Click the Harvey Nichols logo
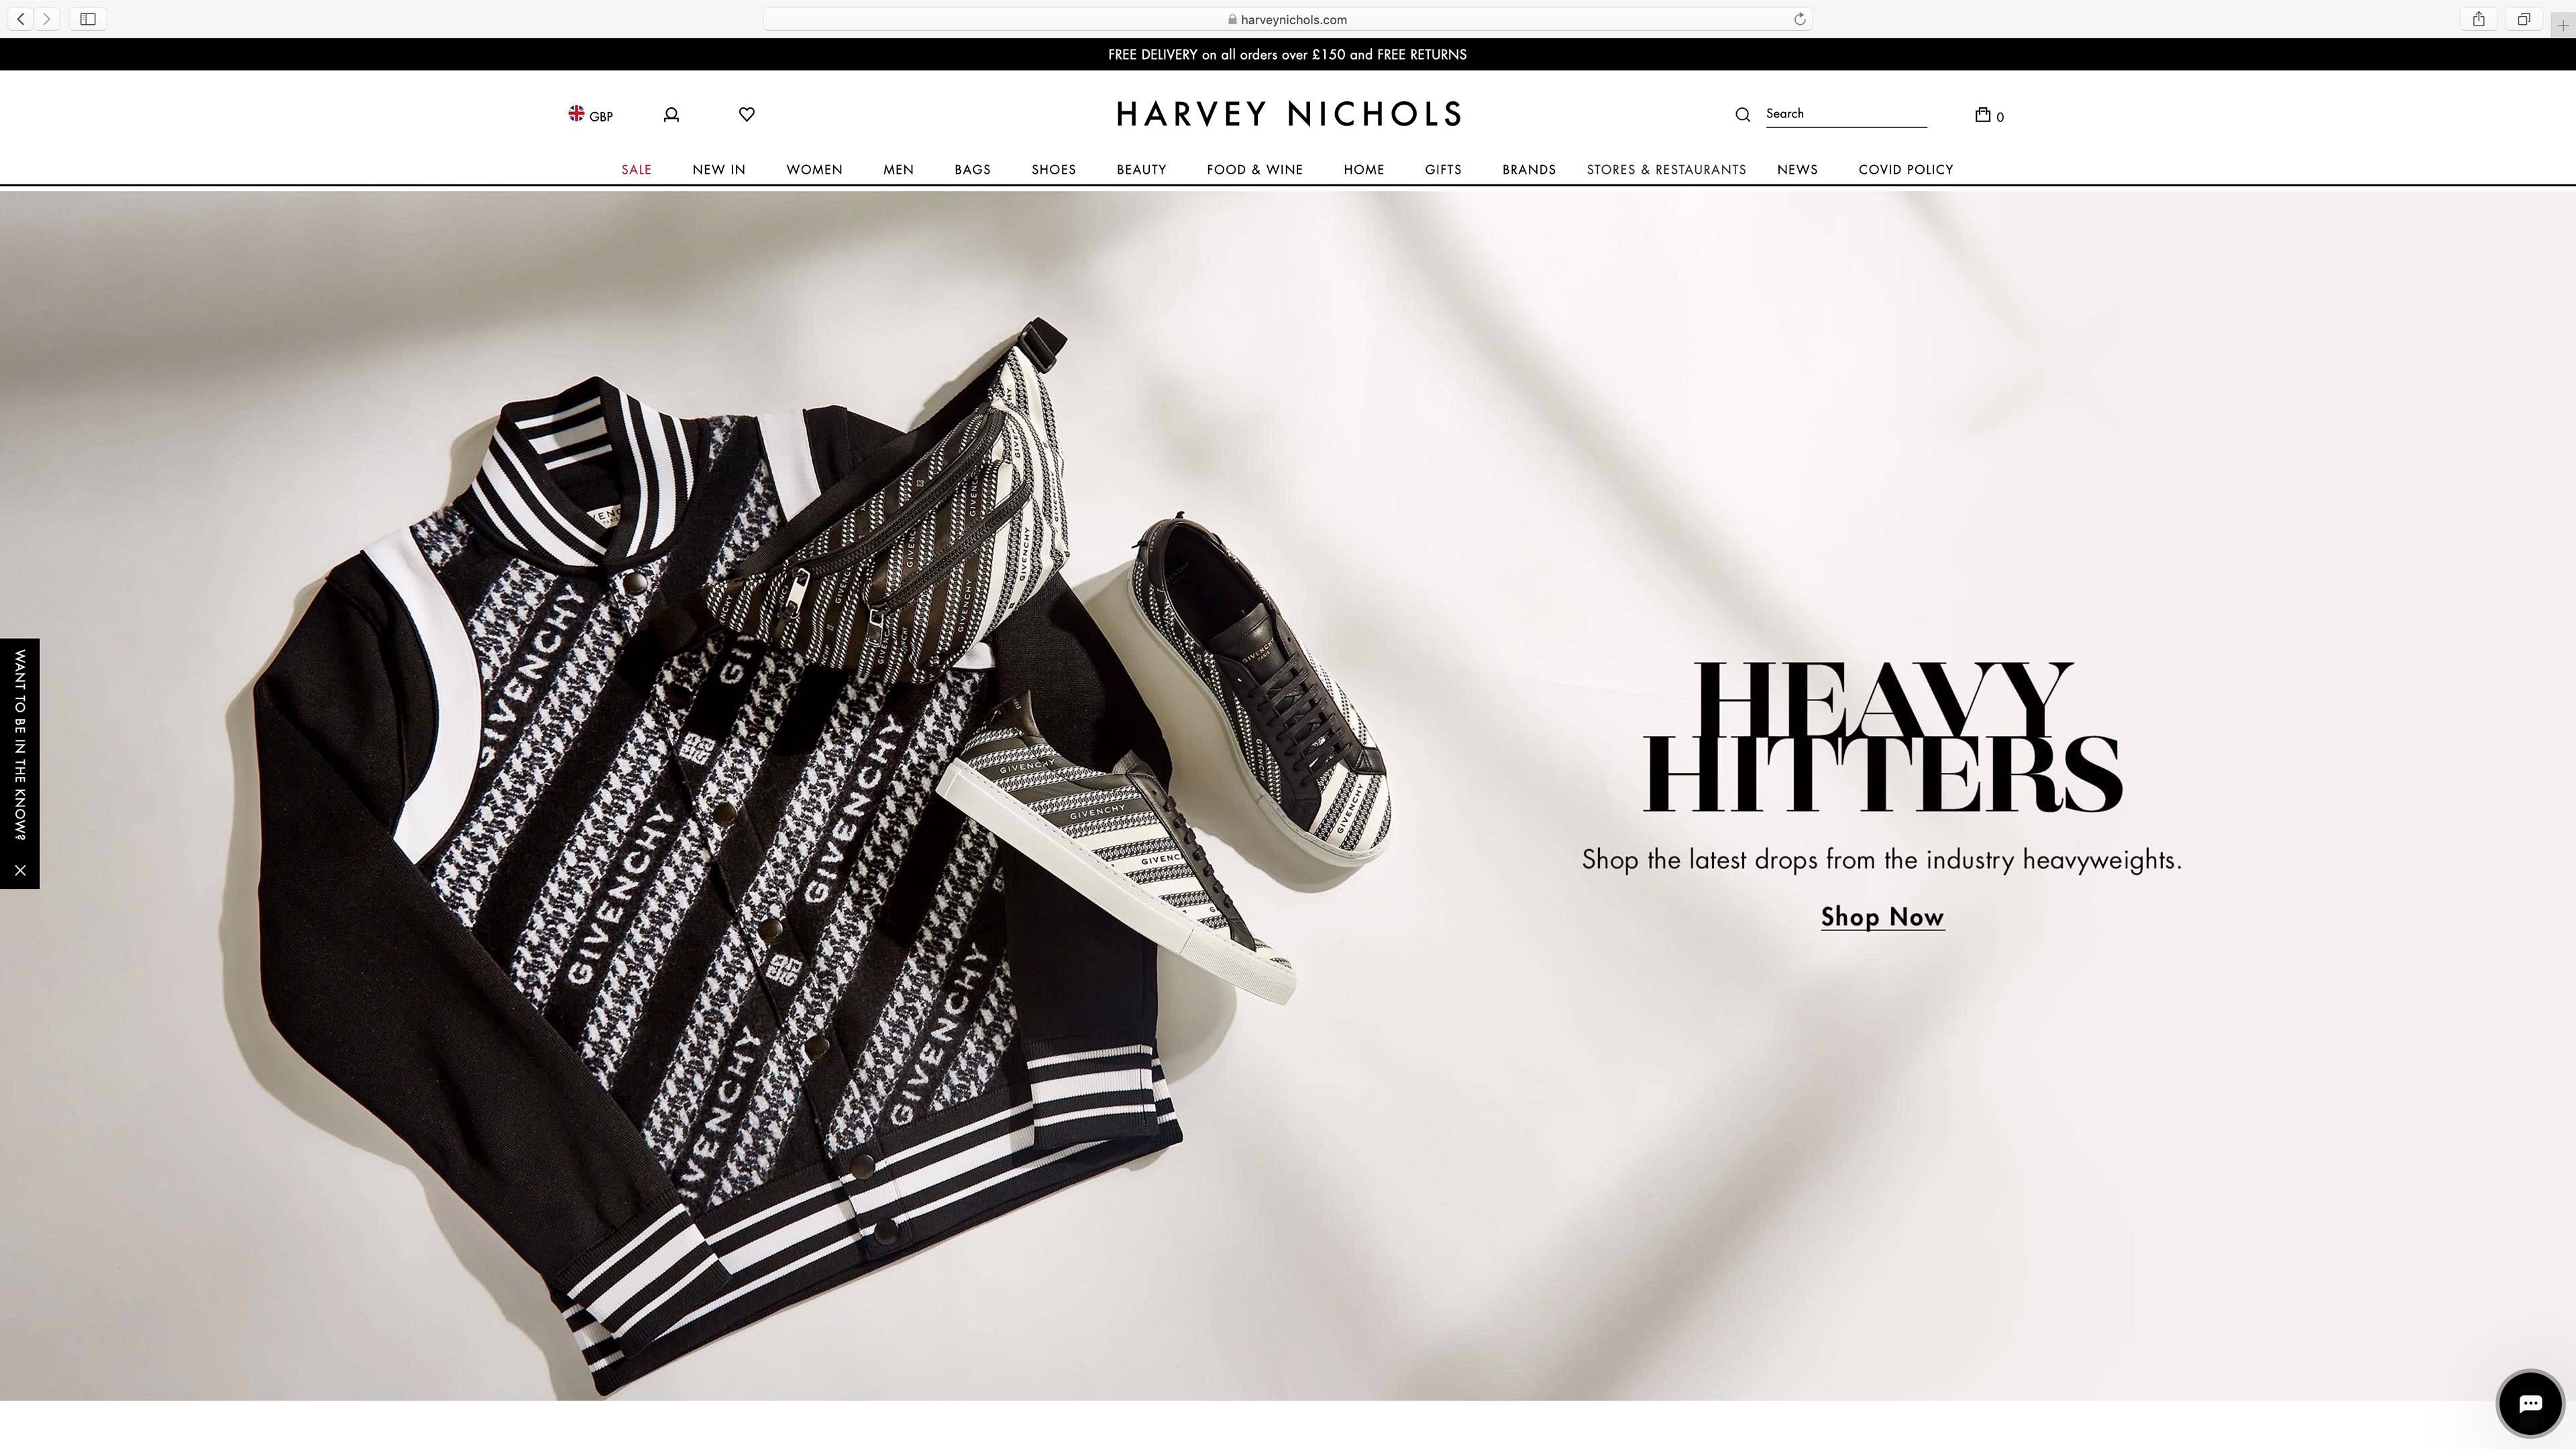 tap(1288, 114)
